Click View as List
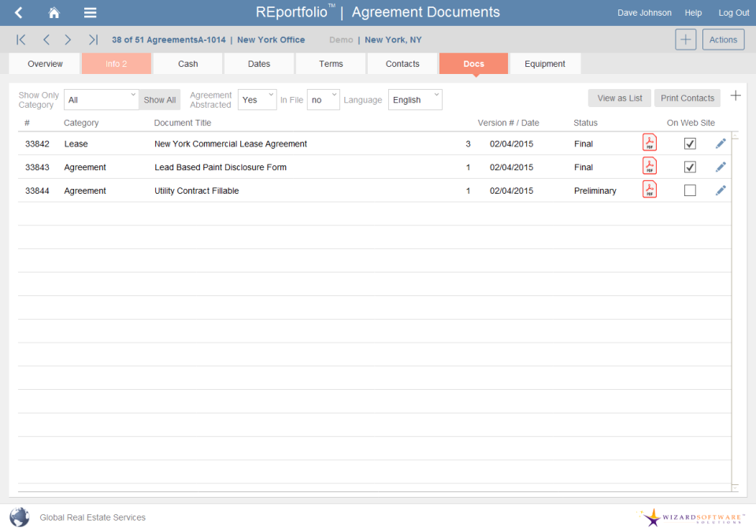The height and width of the screenshot is (530, 756). (x=619, y=98)
